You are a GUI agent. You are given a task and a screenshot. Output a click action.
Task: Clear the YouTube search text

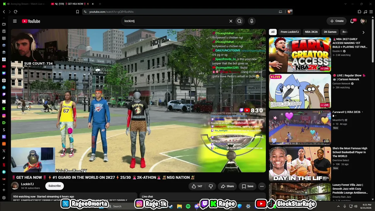click(231, 21)
